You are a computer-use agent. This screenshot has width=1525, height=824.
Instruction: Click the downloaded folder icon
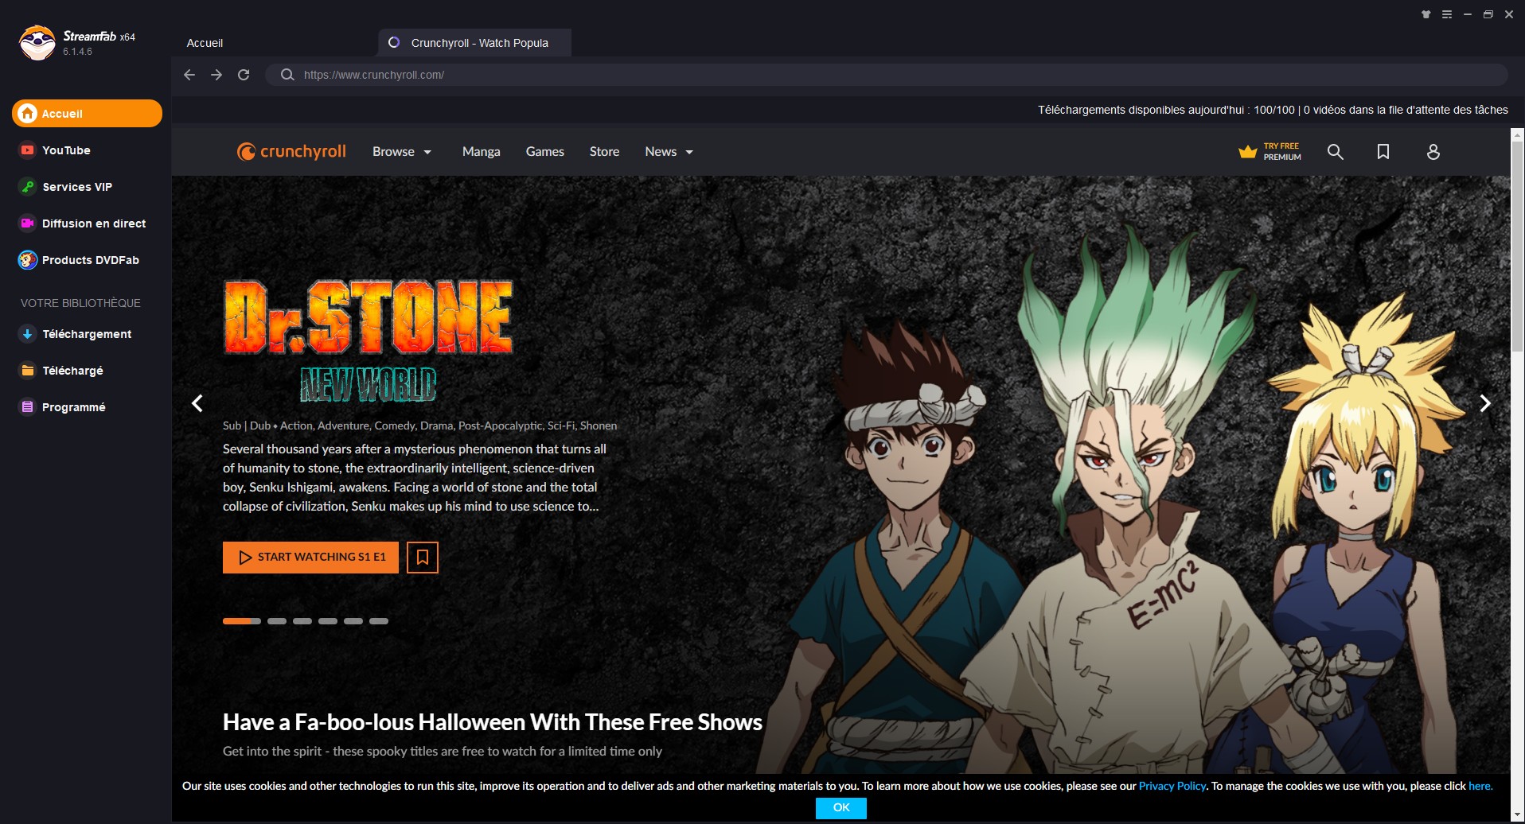tap(28, 371)
